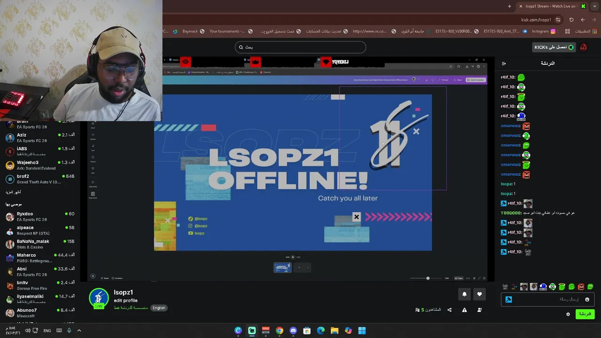601x338 pixels.
Task: Click the browser back arrow
Action: pos(583,20)
